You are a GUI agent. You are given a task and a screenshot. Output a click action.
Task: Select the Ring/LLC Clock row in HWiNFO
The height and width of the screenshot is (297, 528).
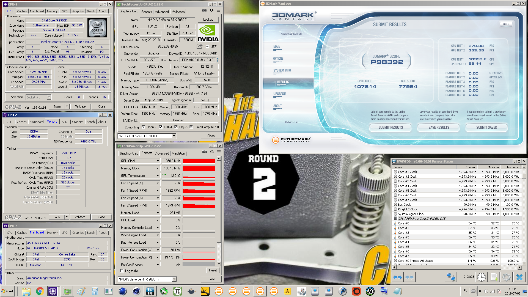tap(457, 209)
